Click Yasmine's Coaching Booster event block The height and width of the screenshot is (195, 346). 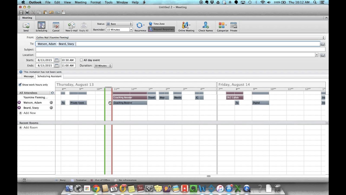tap(130, 97)
